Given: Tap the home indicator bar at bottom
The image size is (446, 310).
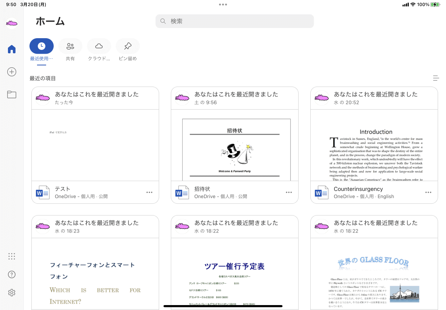Looking at the screenshot, I should pyautogui.click(x=223, y=306).
